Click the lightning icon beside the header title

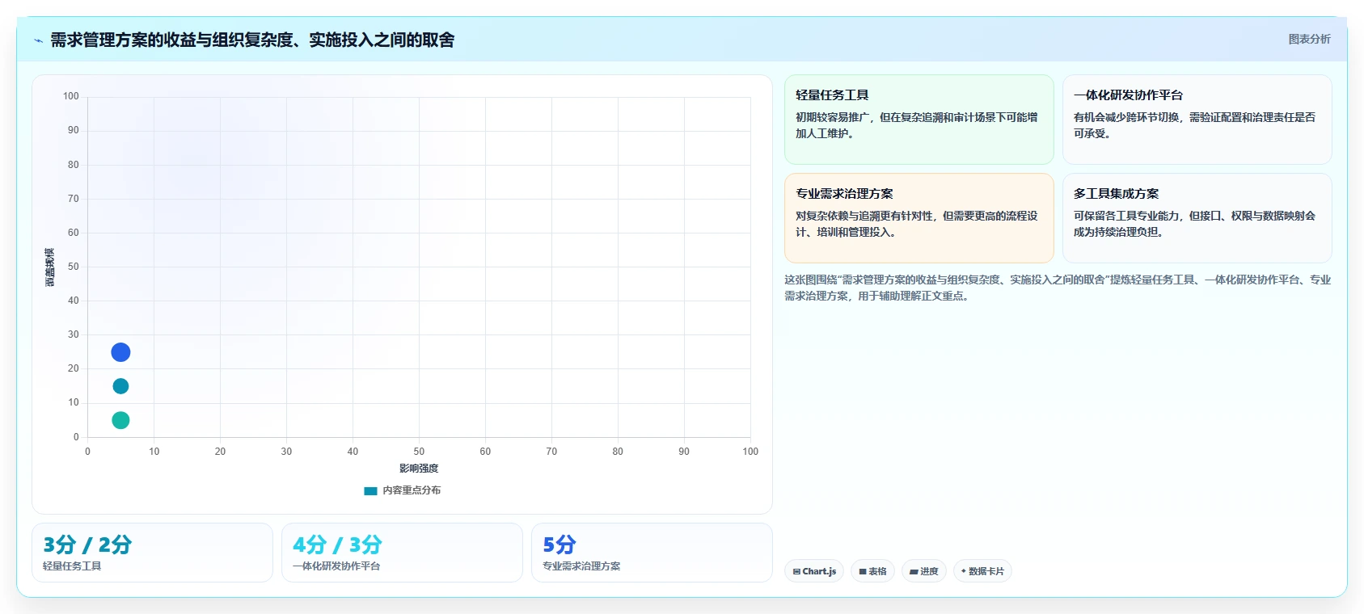[38, 40]
